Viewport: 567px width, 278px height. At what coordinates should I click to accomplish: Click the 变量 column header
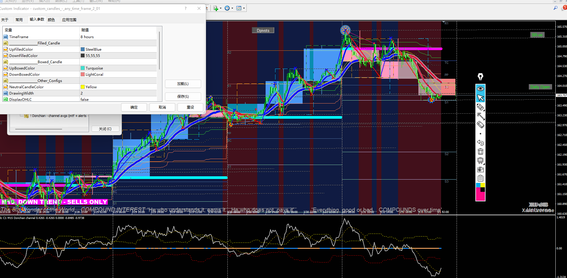(x=41, y=30)
